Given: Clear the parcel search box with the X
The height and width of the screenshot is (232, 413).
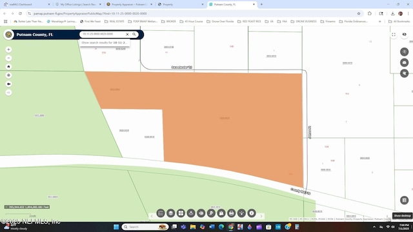Looking at the screenshot, I should click(127, 34).
